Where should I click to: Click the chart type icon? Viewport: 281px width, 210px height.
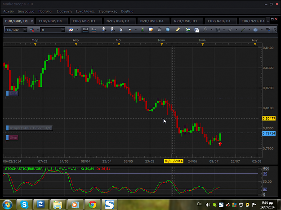coord(71,30)
